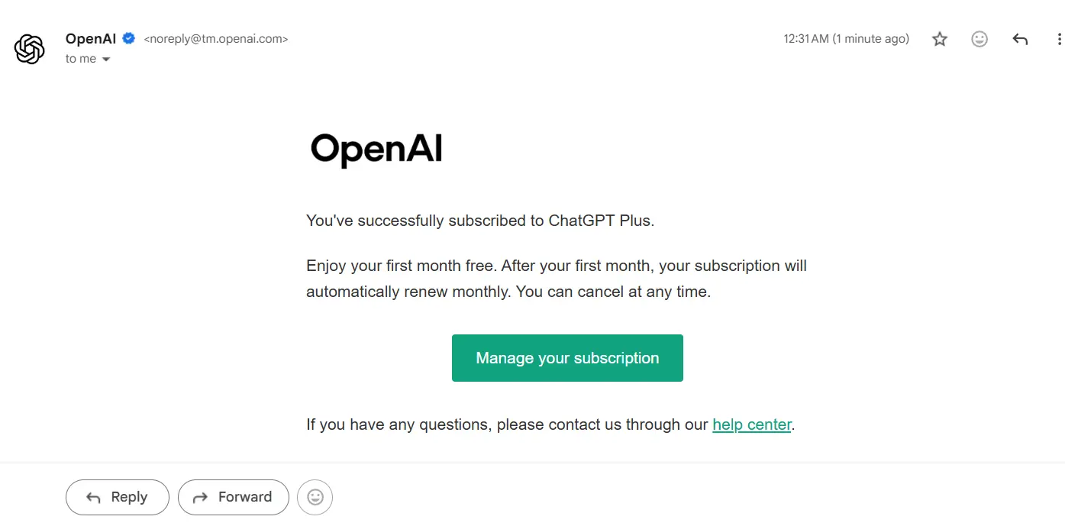1065x526 pixels.
Task: Click the large OpenAI wordmark in the email body
Action: click(x=376, y=150)
